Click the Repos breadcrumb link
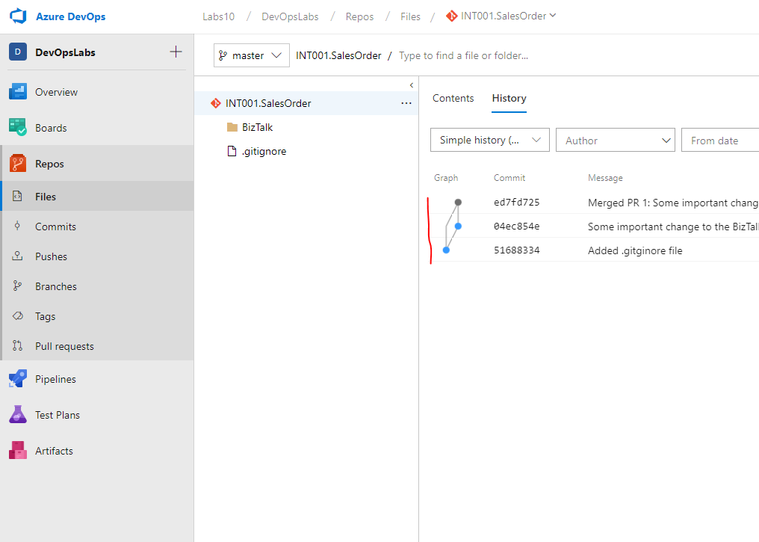The image size is (759, 542). click(x=359, y=16)
